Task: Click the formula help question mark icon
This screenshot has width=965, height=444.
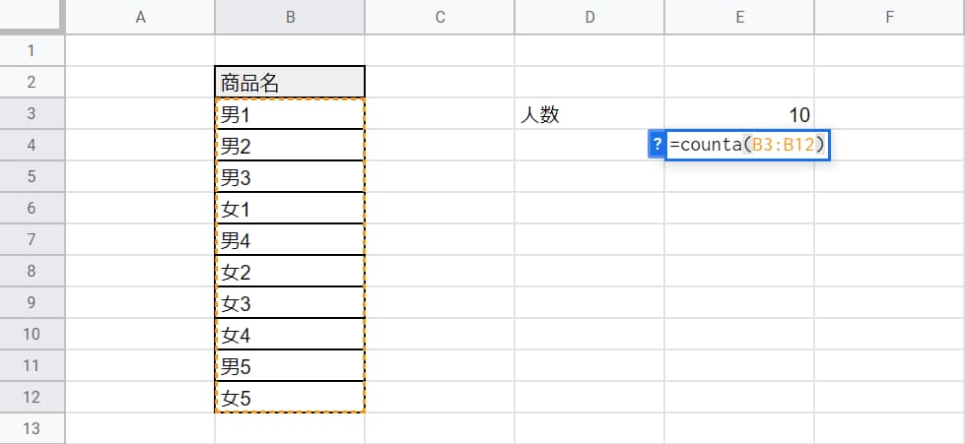Action: point(656,145)
